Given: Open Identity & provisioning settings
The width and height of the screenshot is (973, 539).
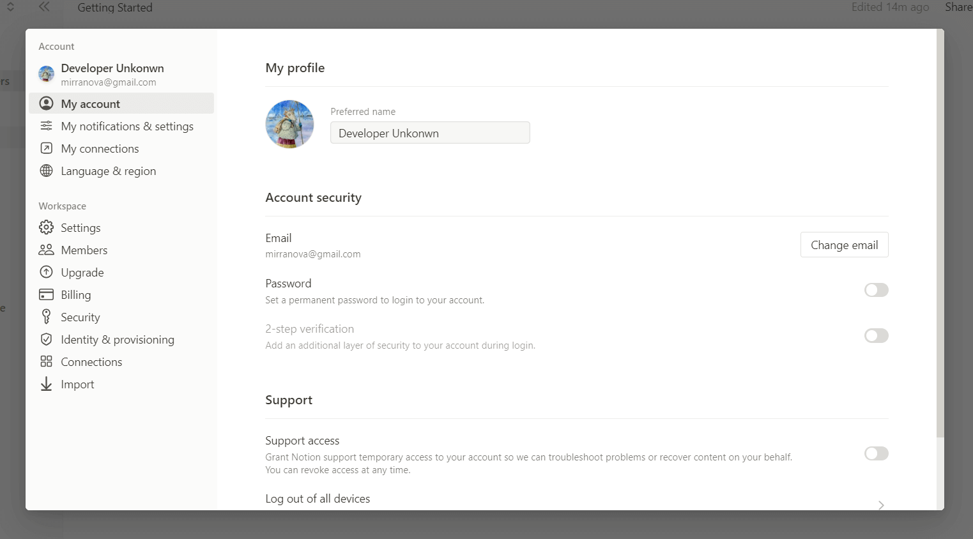Looking at the screenshot, I should 118,340.
